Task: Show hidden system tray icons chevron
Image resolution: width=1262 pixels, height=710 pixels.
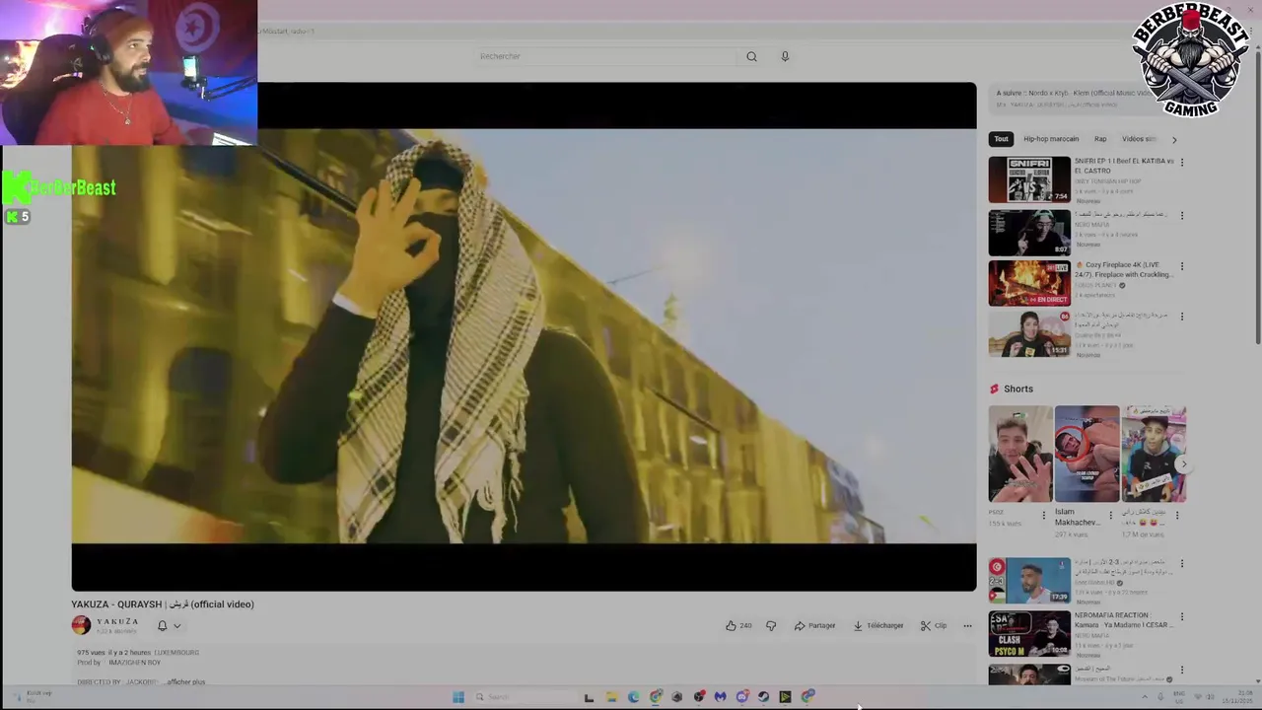Action: (x=1145, y=697)
